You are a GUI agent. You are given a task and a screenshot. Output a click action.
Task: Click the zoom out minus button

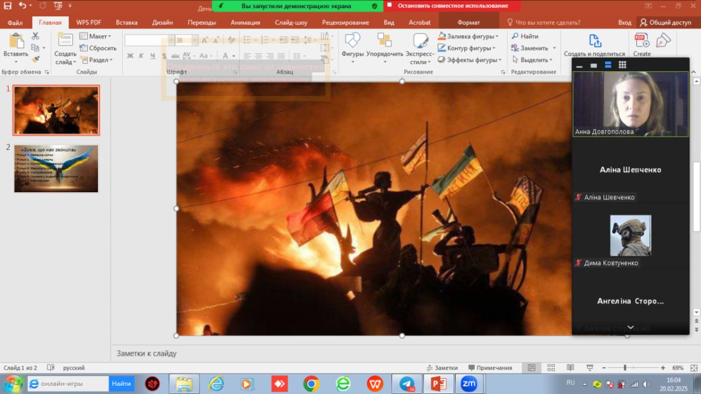603,368
